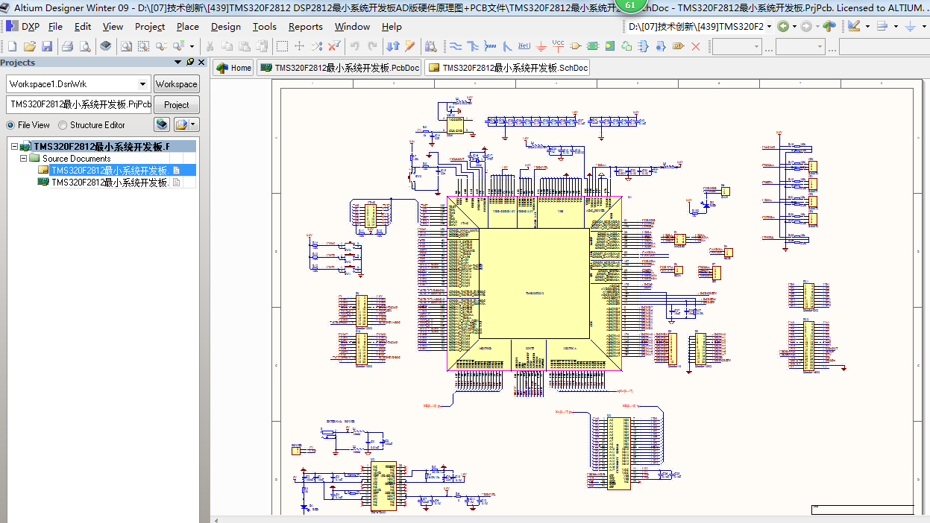Navigate up/down hierarchy arrows icon

(x=393, y=46)
